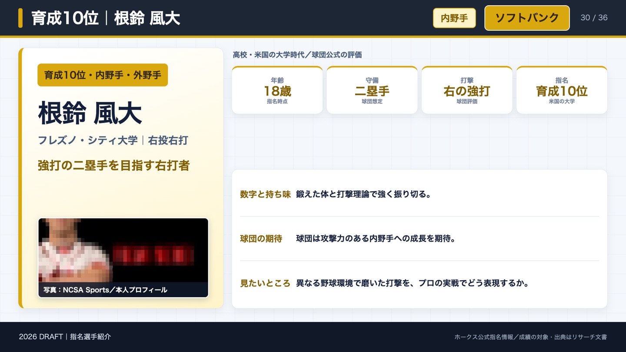This screenshot has width=626, height=352.
Task: Click the photo credit 写真：NCSA Sports／本人プロフィール
Action: tap(105, 290)
